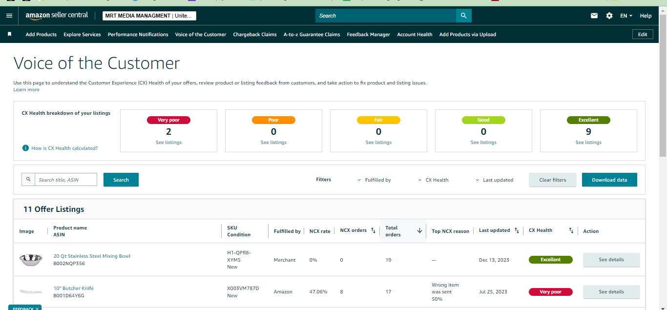Image resolution: width=667 pixels, height=310 pixels.
Task: Click the yellow Fair summary badge
Action: click(x=378, y=120)
